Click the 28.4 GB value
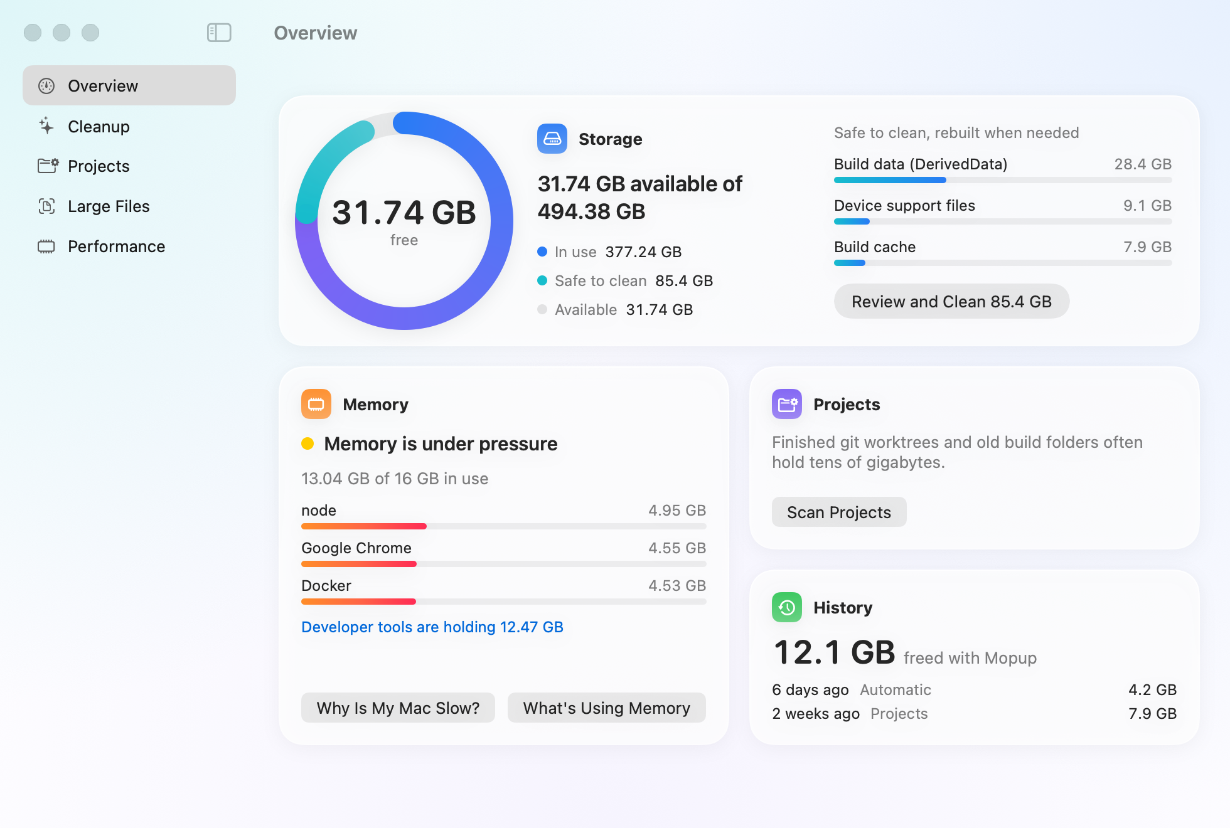 [x=1143, y=164]
